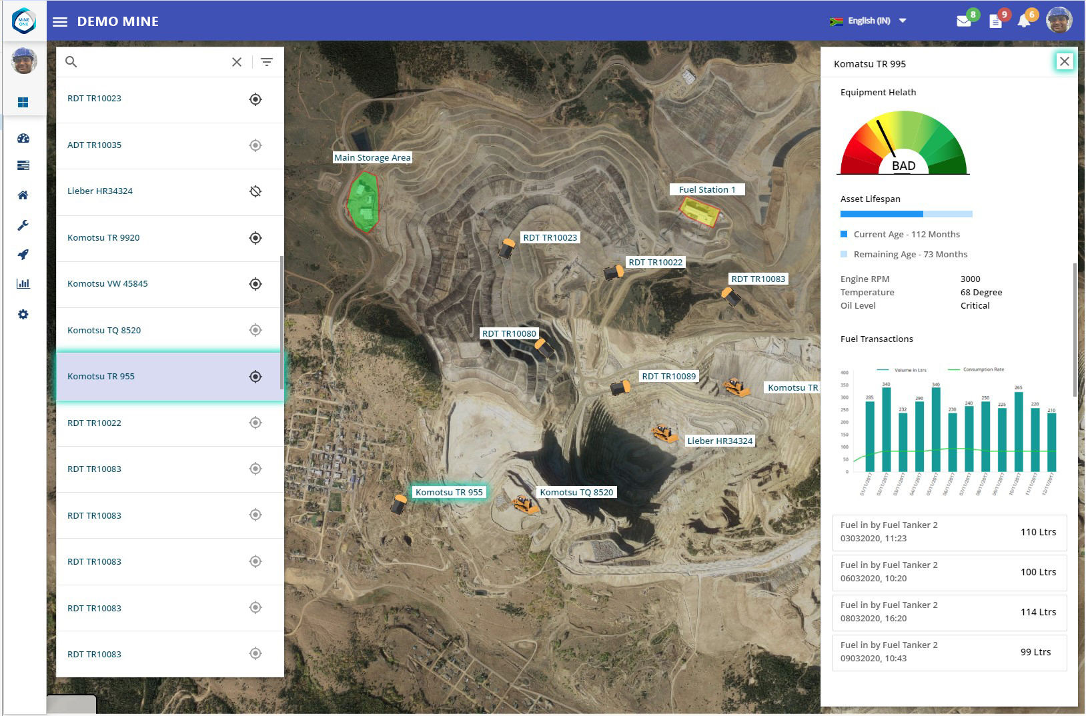Open the rocket icon in sidebar

(23, 255)
